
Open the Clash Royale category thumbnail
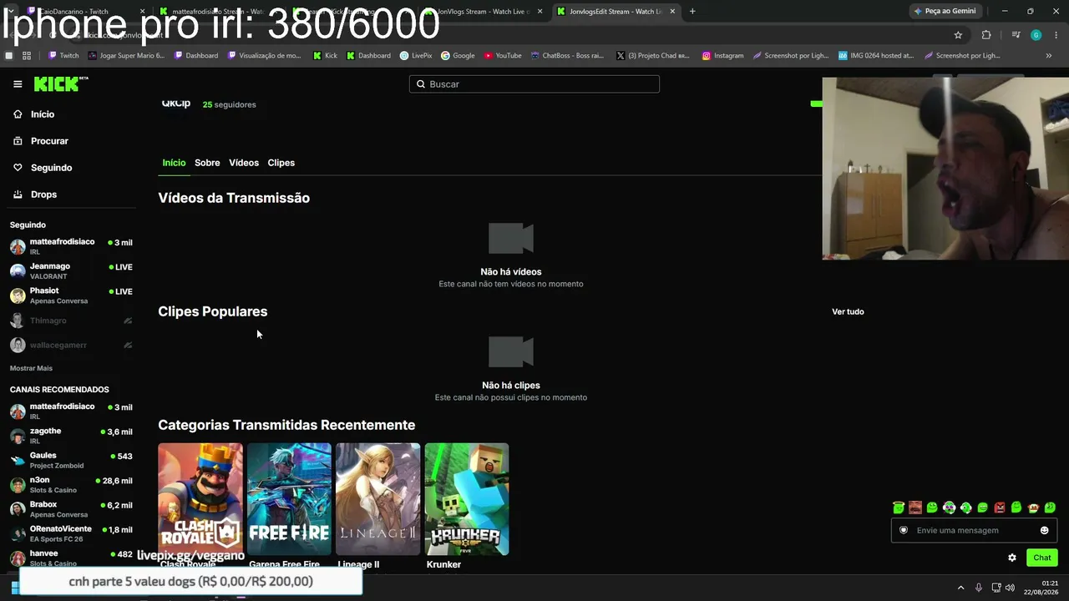[x=200, y=499]
